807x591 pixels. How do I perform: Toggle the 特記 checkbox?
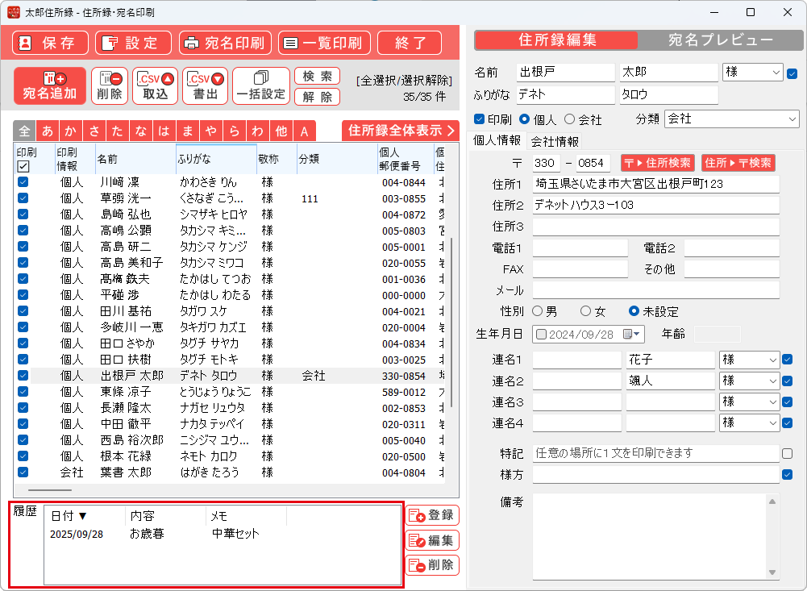(788, 454)
